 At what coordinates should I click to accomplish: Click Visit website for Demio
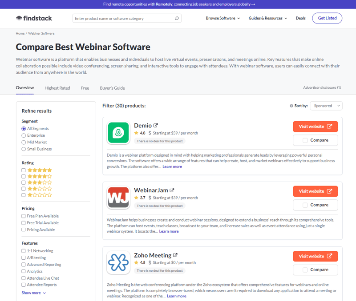pyautogui.click(x=316, y=127)
